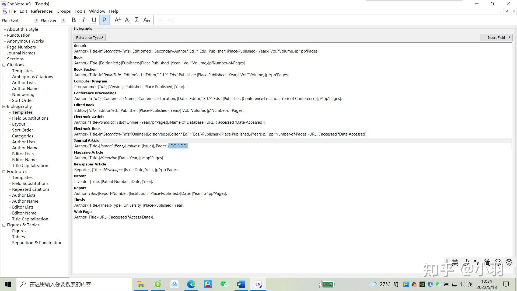
Task: Collapse the Footnotes tree node
Action: [4, 172]
